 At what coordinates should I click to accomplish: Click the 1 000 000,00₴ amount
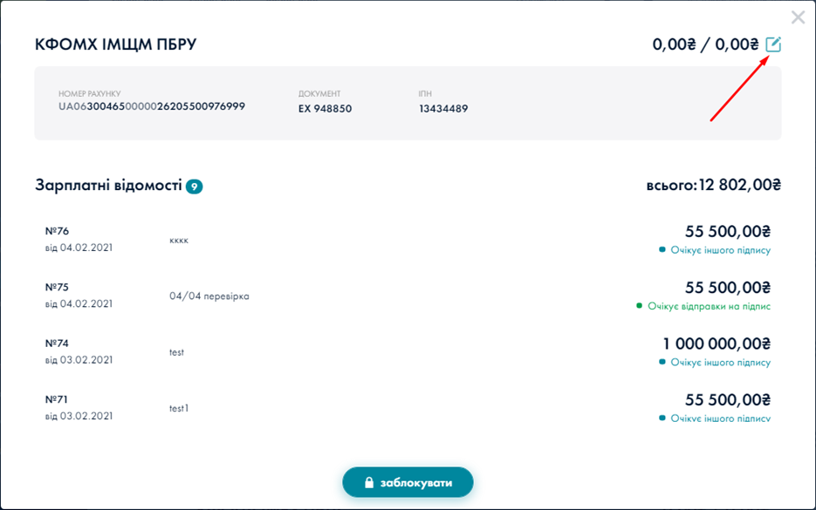(x=716, y=344)
